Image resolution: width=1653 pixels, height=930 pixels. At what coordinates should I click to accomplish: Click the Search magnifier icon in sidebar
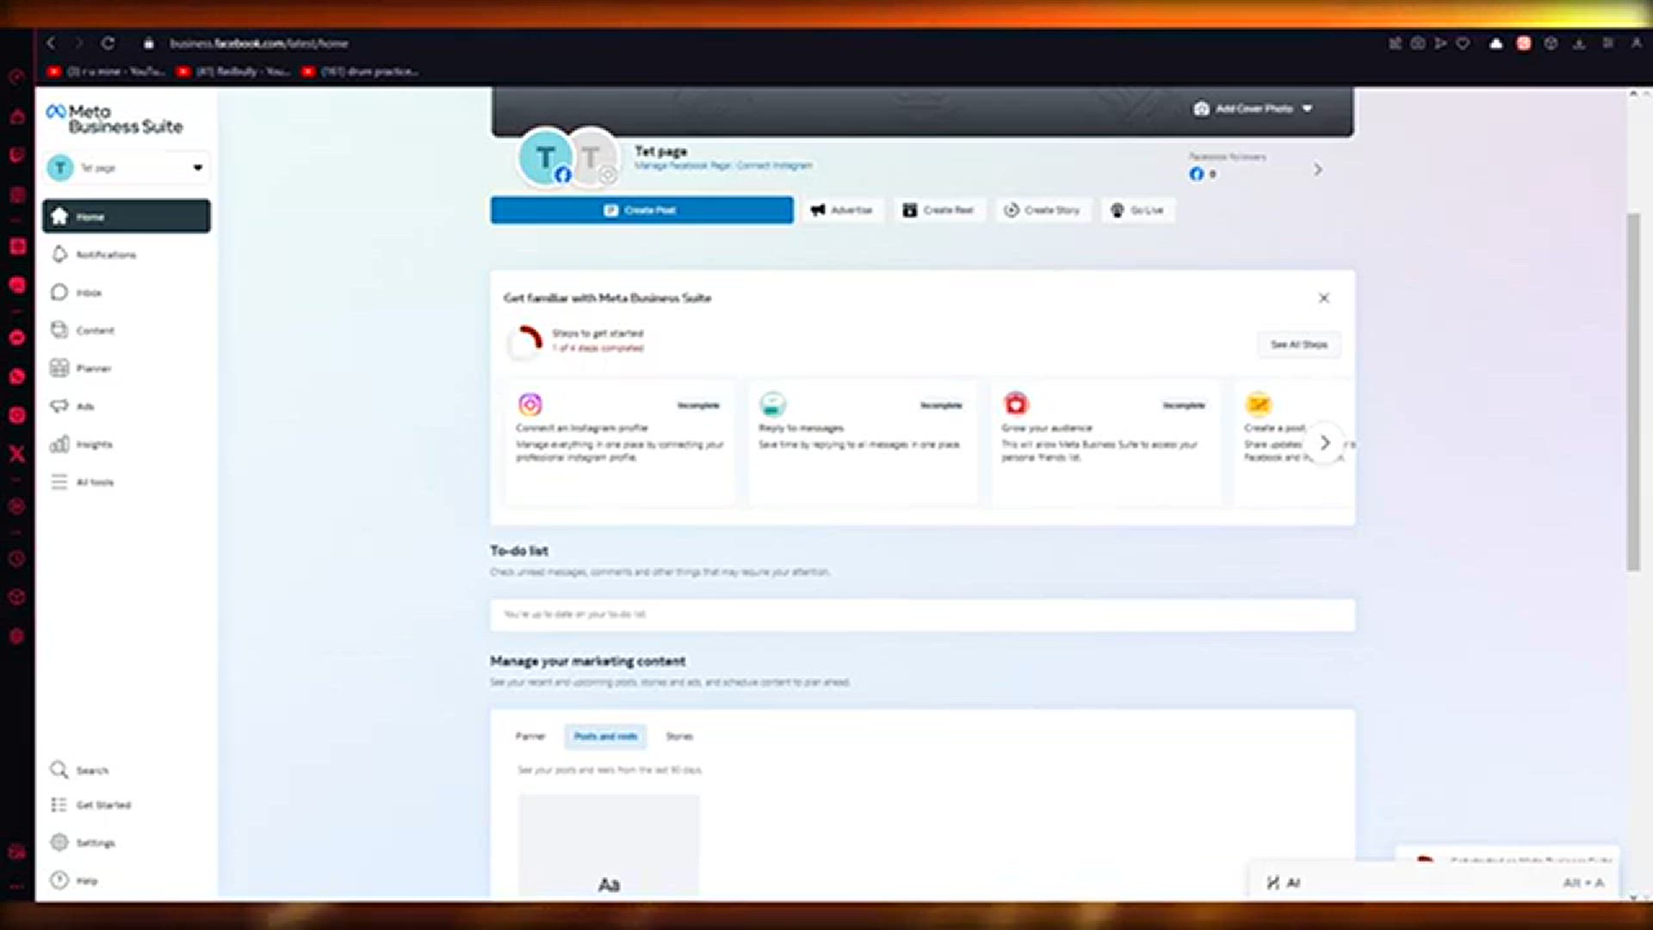point(59,769)
